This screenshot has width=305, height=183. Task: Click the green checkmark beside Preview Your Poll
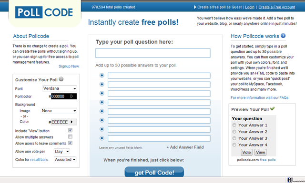(272, 109)
